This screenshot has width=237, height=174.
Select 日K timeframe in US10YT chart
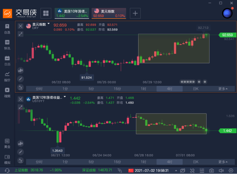(196, 162)
